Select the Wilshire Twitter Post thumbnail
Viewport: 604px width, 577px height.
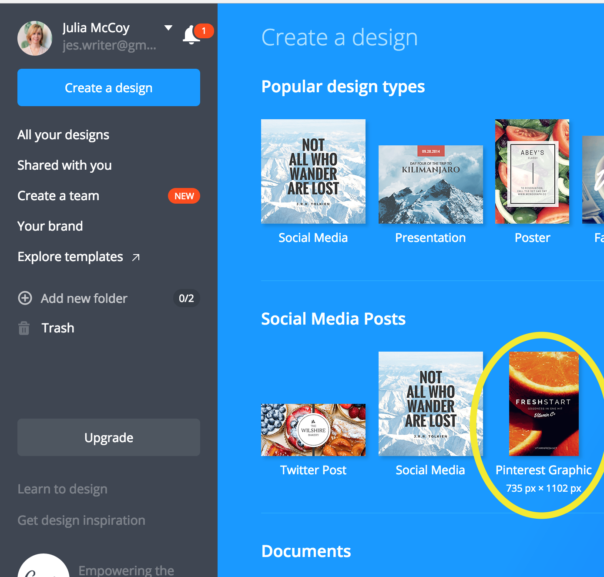tap(313, 430)
